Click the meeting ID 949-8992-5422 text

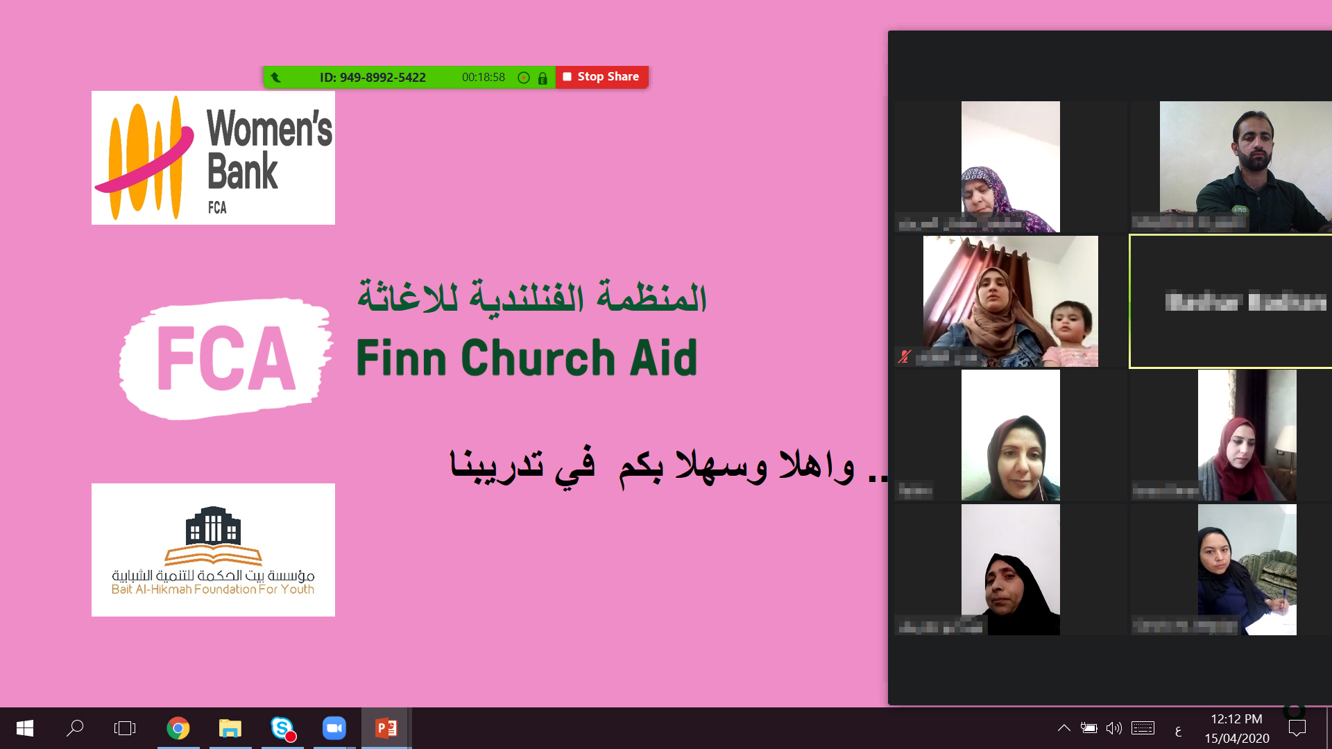pyautogui.click(x=373, y=78)
